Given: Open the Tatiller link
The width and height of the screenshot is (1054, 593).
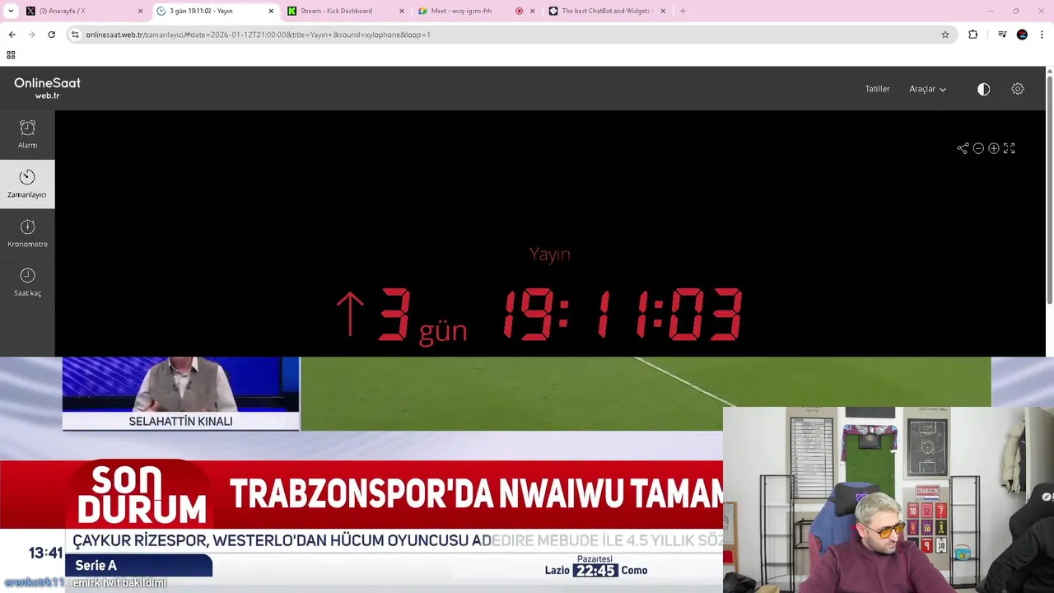Looking at the screenshot, I should point(877,89).
